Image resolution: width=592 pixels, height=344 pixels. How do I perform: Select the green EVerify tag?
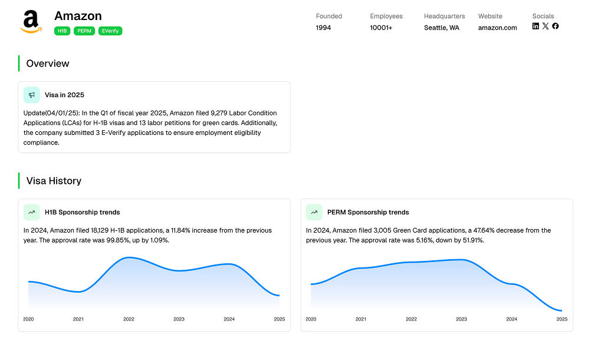[110, 31]
